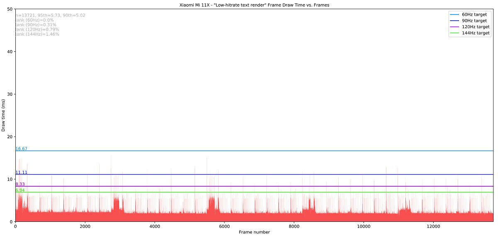Click the "8.33" threshold value label
498x238 pixels.
[x=20, y=184]
